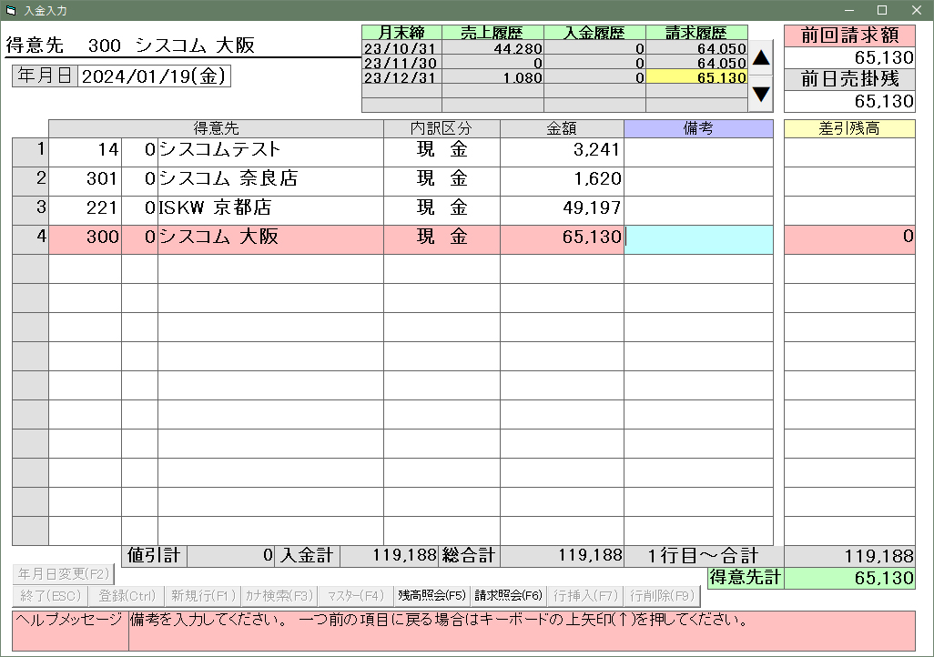Open カナ検索(F3) kana search
Viewport: 934px width, 657px height.
(x=279, y=596)
